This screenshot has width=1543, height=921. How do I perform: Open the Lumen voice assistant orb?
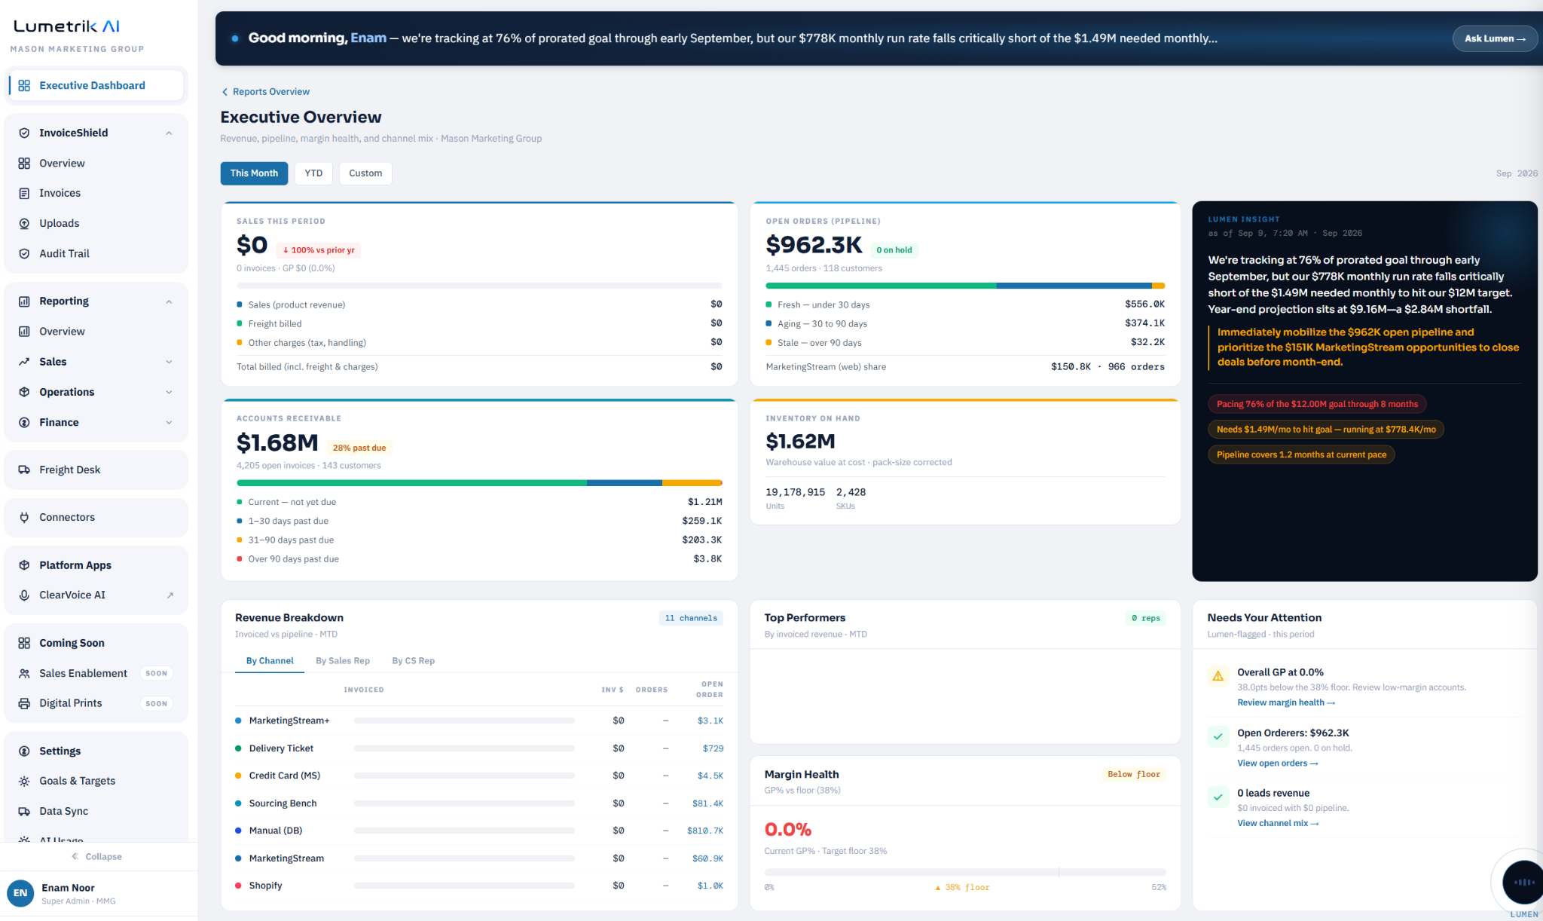(x=1523, y=882)
